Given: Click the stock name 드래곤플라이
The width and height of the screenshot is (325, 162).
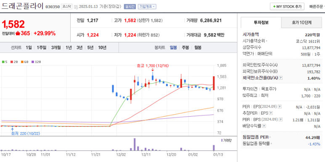Looking at the screenshot, I should (23, 6).
